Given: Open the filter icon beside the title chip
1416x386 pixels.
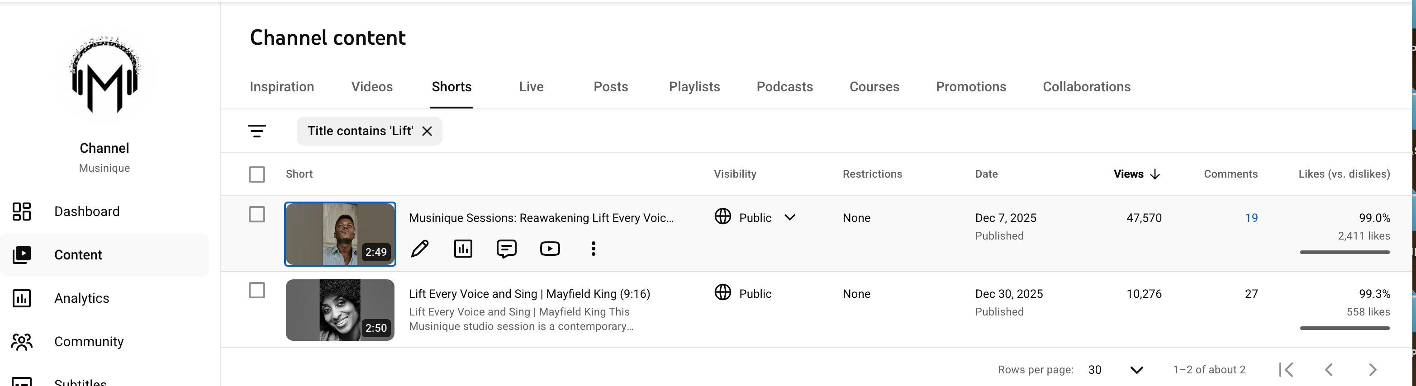Looking at the screenshot, I should click(257, 131).
